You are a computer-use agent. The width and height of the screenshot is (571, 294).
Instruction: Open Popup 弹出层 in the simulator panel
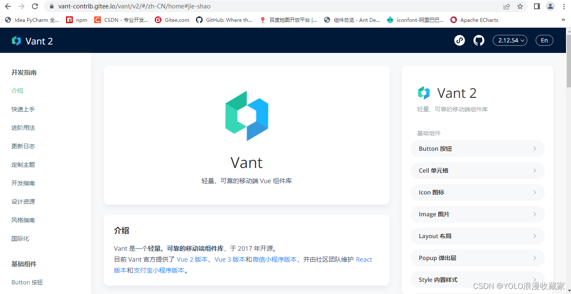[x=477, y=258]
